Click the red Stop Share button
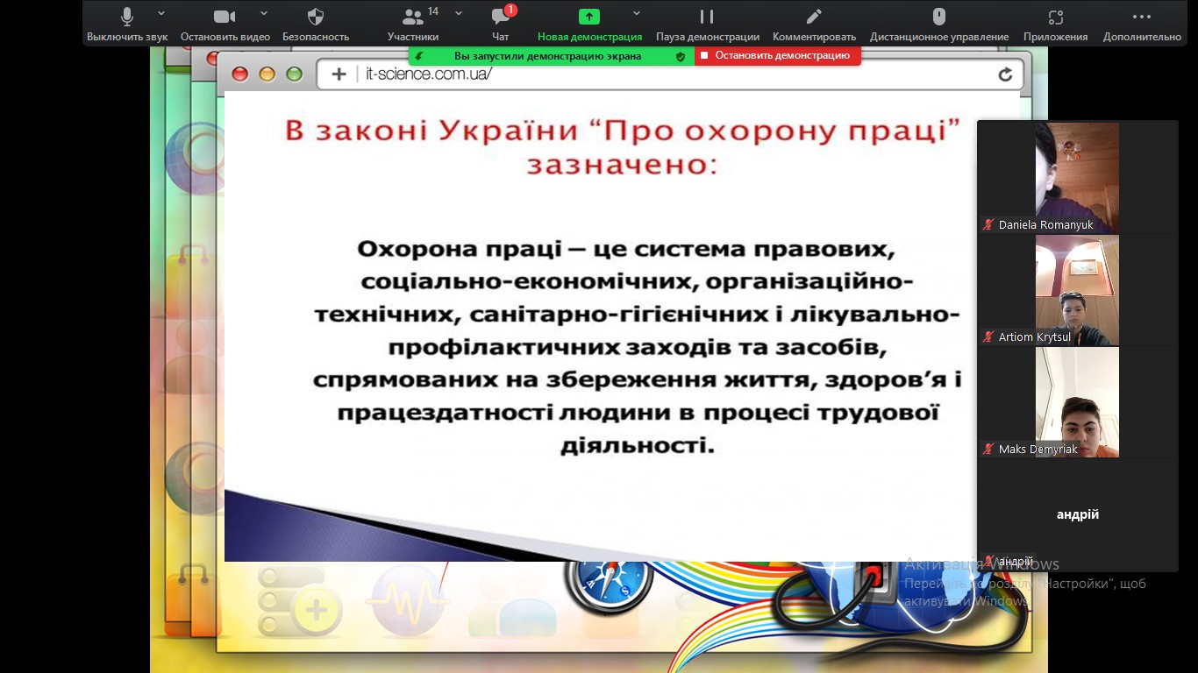Image resolution: width=1198 pixels, height=673 pixels. click(777, 55)
